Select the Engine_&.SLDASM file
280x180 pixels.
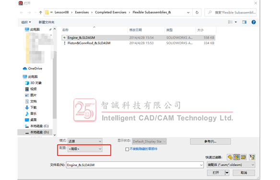click(x=138, y=38)
